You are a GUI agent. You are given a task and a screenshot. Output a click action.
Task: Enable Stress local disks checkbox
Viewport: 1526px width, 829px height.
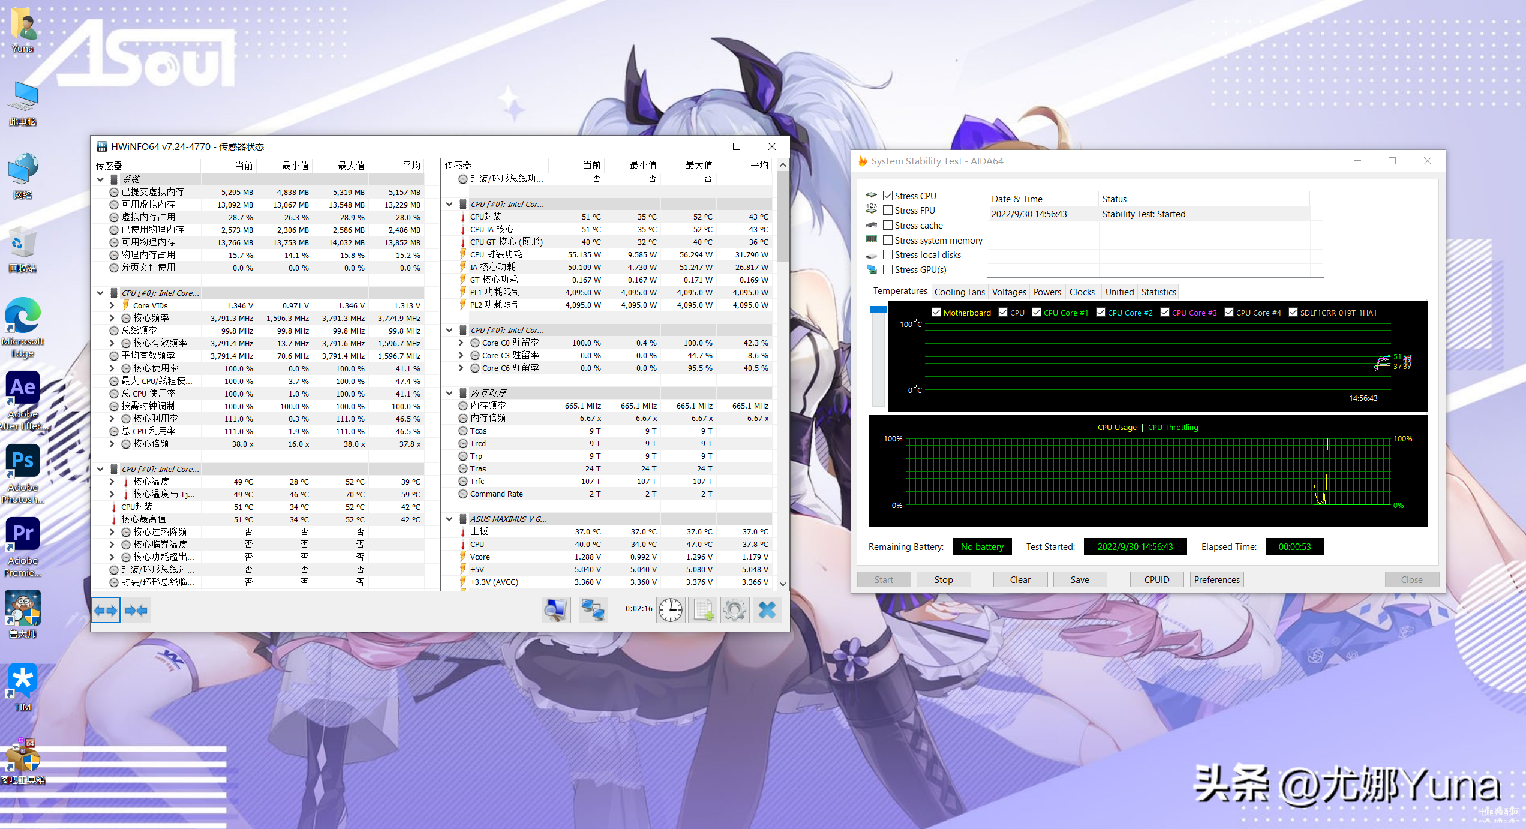pyautogui.click(x=888, y=254)
